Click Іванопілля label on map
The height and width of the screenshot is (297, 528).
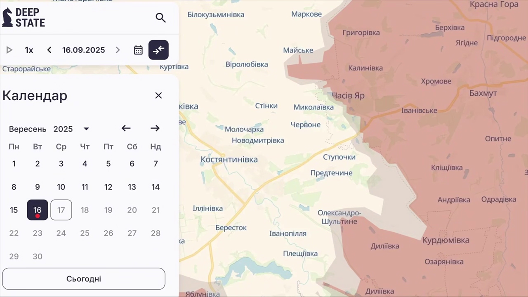(x=288, y=233)
